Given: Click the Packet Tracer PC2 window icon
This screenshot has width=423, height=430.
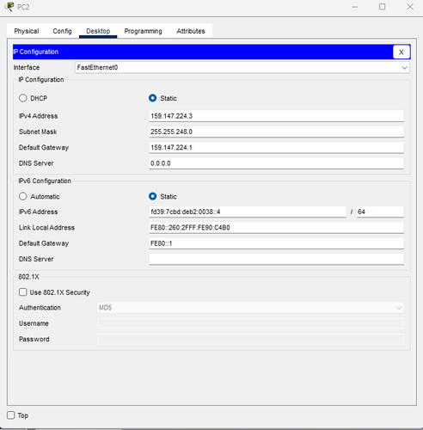Looking at the screenshot, I should [9, 7].
